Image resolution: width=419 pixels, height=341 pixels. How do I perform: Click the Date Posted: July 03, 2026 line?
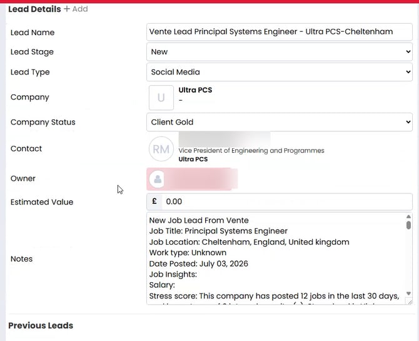pyautogui.click(x=198, y=263)
